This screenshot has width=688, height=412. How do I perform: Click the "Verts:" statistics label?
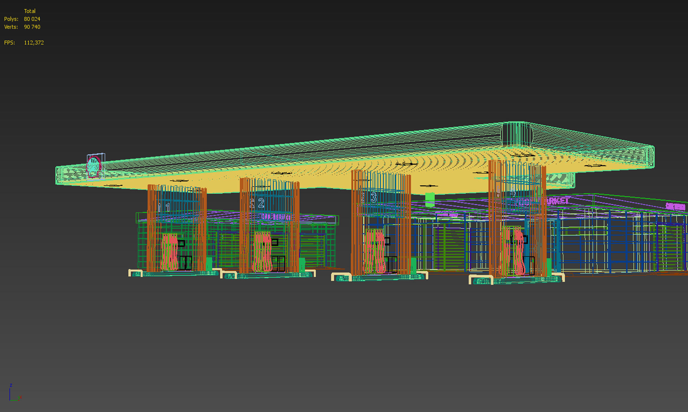[x=11, y=27]
